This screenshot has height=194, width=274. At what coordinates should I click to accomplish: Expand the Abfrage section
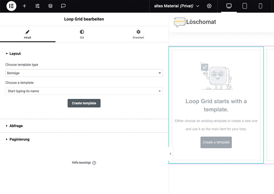point(16,126)
